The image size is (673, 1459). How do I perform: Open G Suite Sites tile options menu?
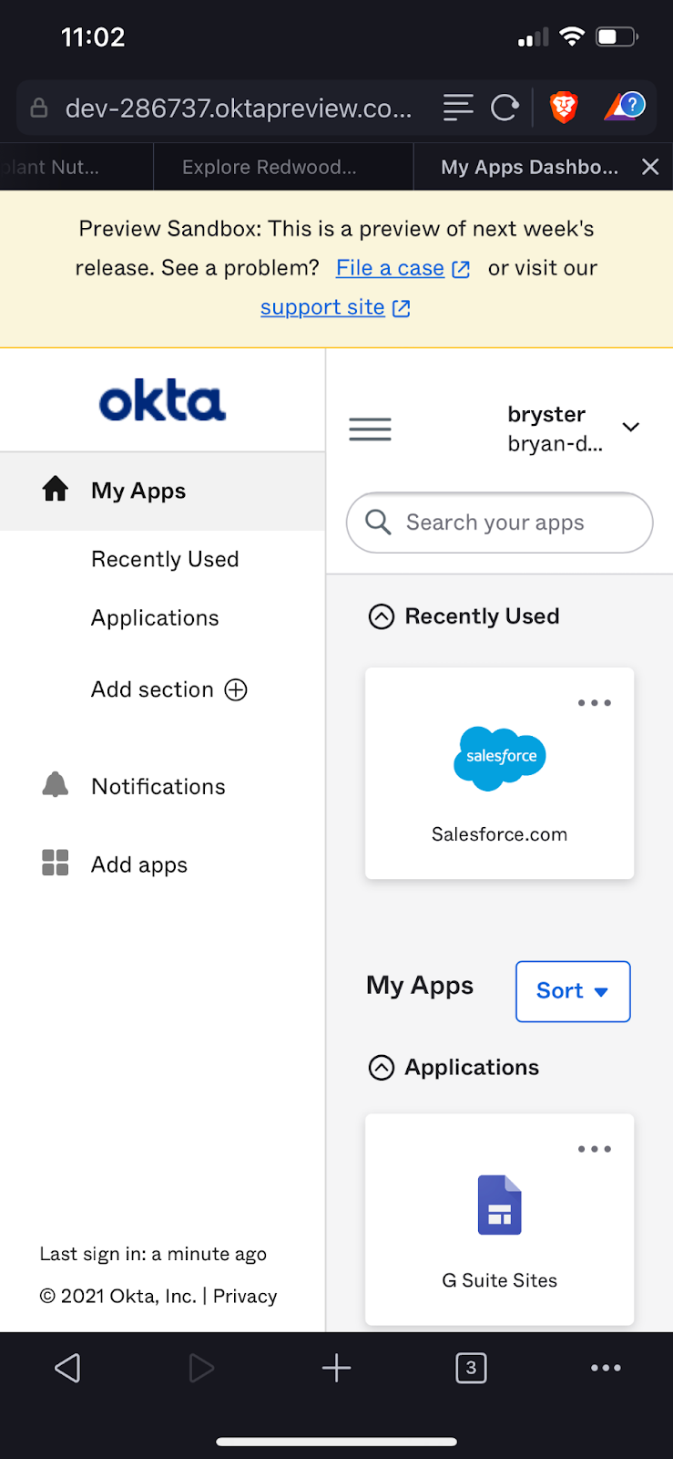coord(594,1149)
